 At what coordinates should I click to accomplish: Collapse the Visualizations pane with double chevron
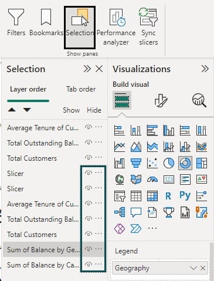coord(205,69)
